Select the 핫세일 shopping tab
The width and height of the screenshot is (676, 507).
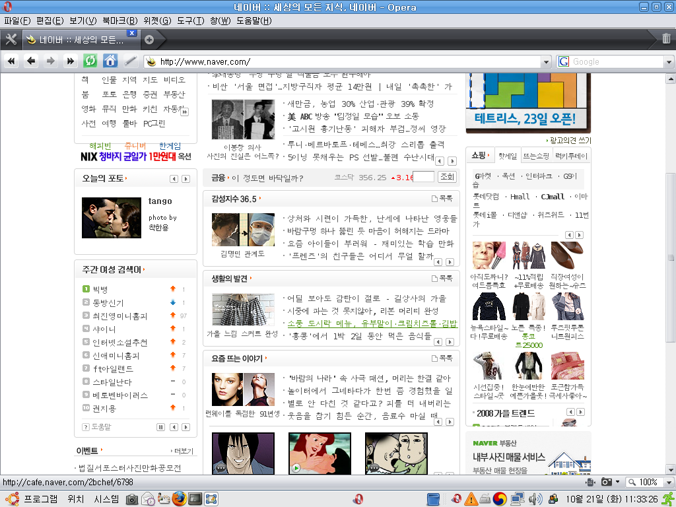pos(508,156)
